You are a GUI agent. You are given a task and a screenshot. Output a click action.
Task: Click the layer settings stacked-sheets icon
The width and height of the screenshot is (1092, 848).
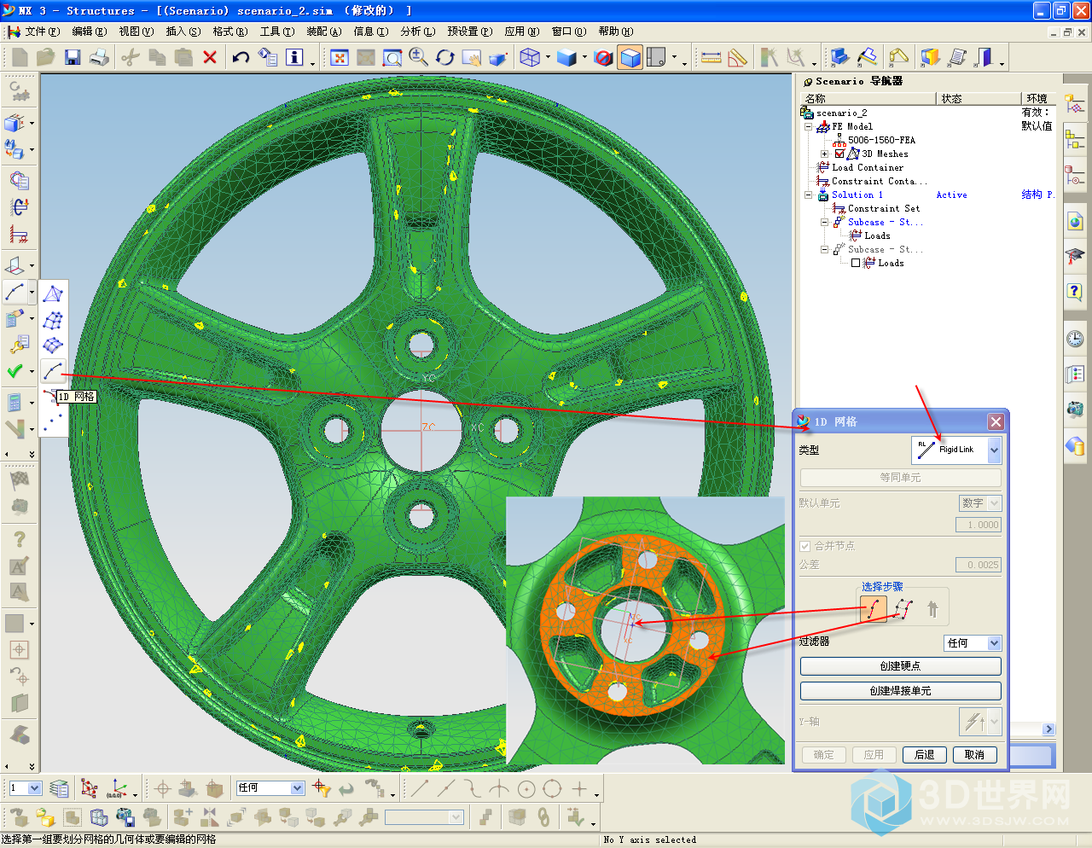[59, 788]
